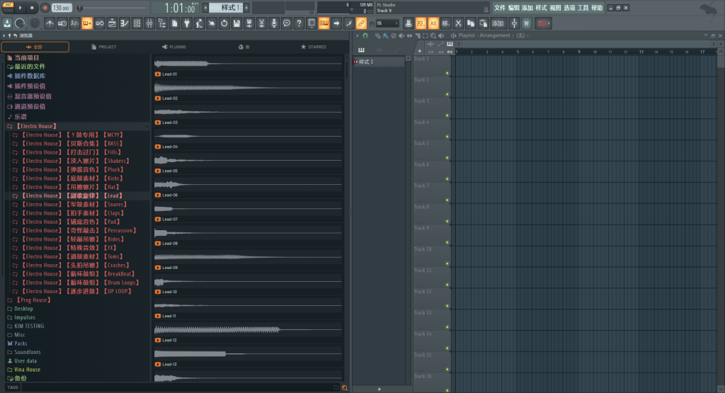Open the playlist options arrow menu

(x=357, y=35)
